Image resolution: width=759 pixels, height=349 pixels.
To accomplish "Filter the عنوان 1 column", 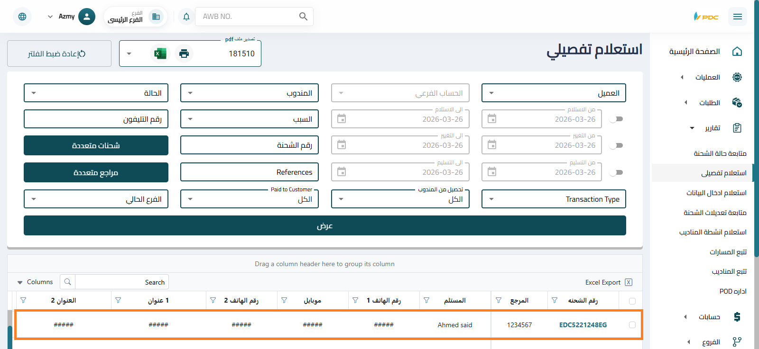I will 118,300.
